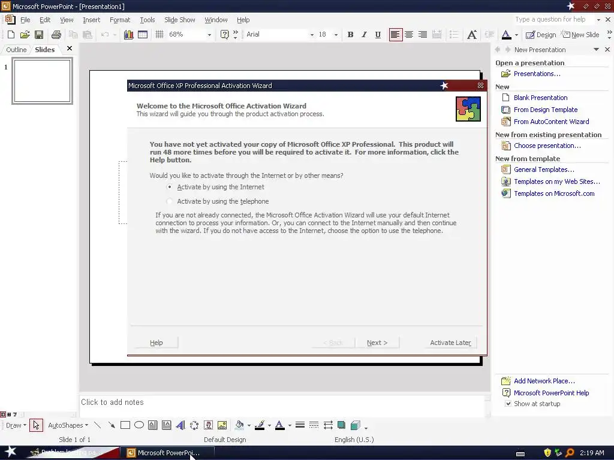Expand the Line Color dropdown arrow
Screen dimensions: 614x460
pyautogui.click(x=269, y=426)
